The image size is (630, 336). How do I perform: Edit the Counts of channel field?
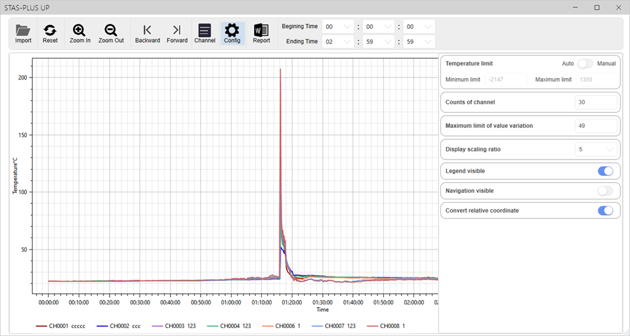[x=596, y=102]
